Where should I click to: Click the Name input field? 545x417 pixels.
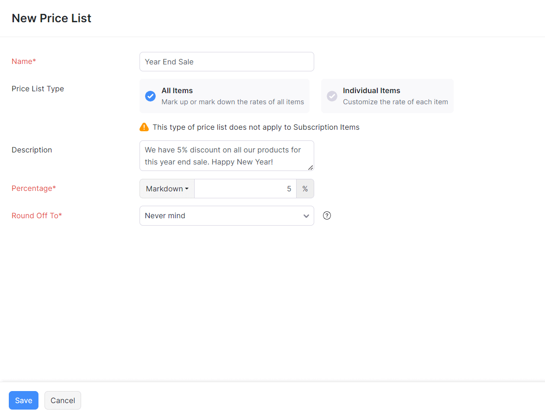(x=226, y=62)
